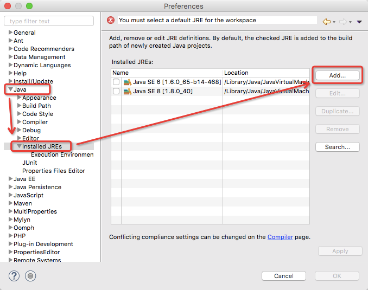Collapse the Java tree node
This screenshot has width=368, height=290.
(10, 89)
